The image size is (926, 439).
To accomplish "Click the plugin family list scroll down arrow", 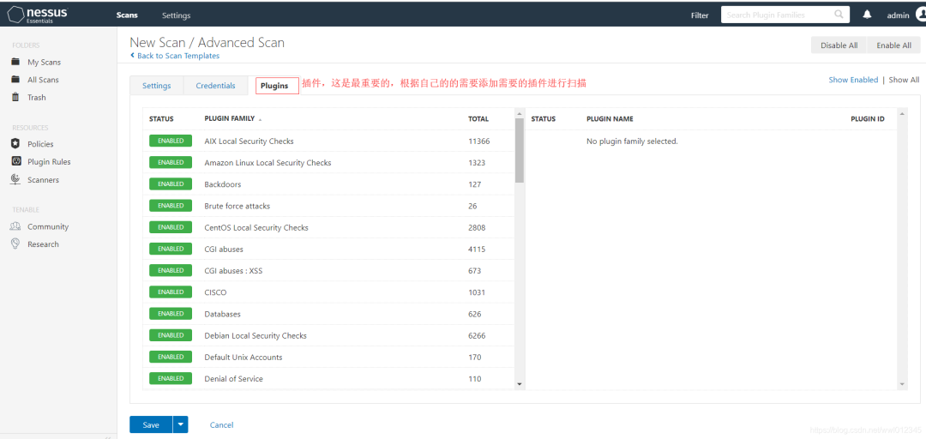I will click(519, 384).
